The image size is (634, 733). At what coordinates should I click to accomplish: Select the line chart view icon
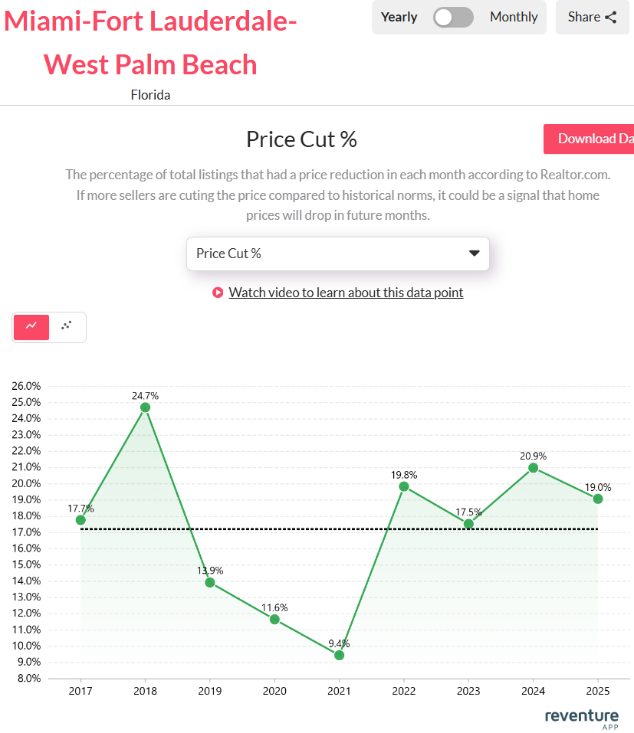tap(31, 327)
